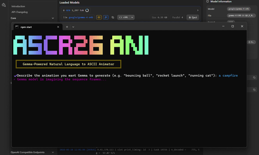The image size is (259, 155).
Task: Copy the model identifier google/gemma-4-e4b
Action: 113,17
